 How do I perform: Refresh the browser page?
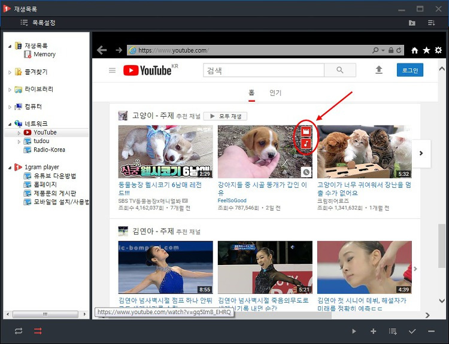tap(399, 50)
